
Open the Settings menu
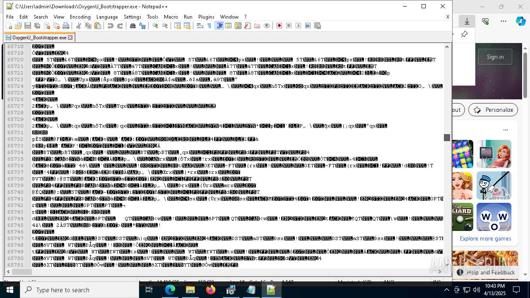click(x=132, y=17)
